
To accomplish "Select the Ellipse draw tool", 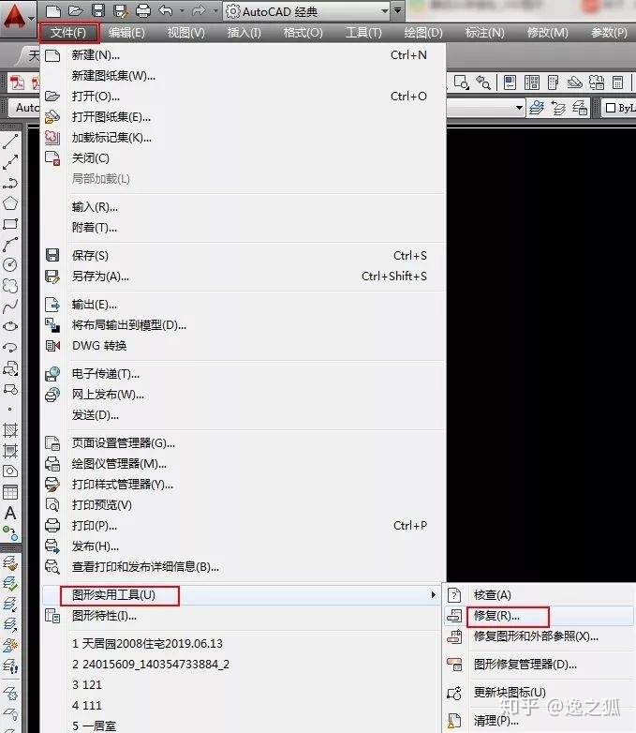I will (x=10, y=327).
